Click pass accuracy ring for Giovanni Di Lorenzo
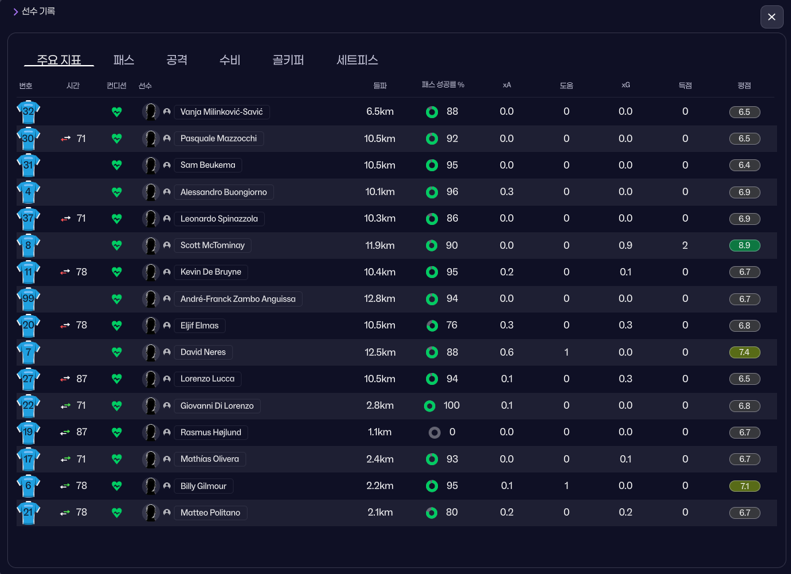Screen dimensions: 791x574 [429, 405]
